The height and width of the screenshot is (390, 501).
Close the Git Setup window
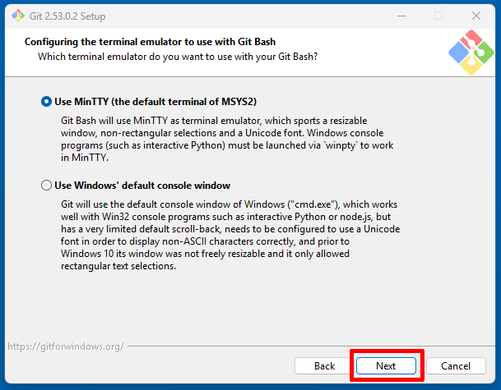tap(477, 16)
